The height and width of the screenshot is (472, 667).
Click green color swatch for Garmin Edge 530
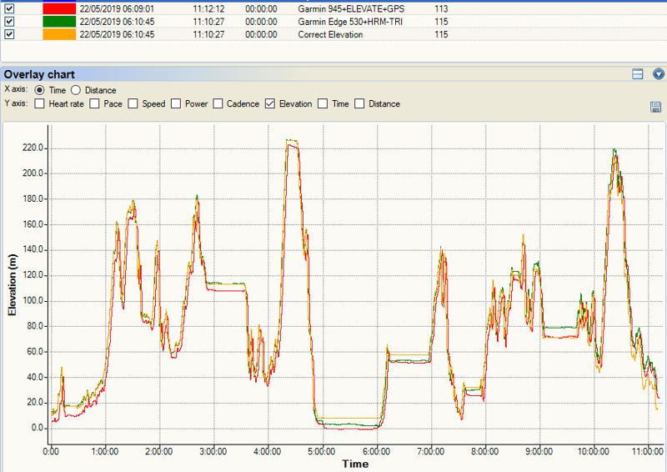pyautogui.click(x=59, y=22)
